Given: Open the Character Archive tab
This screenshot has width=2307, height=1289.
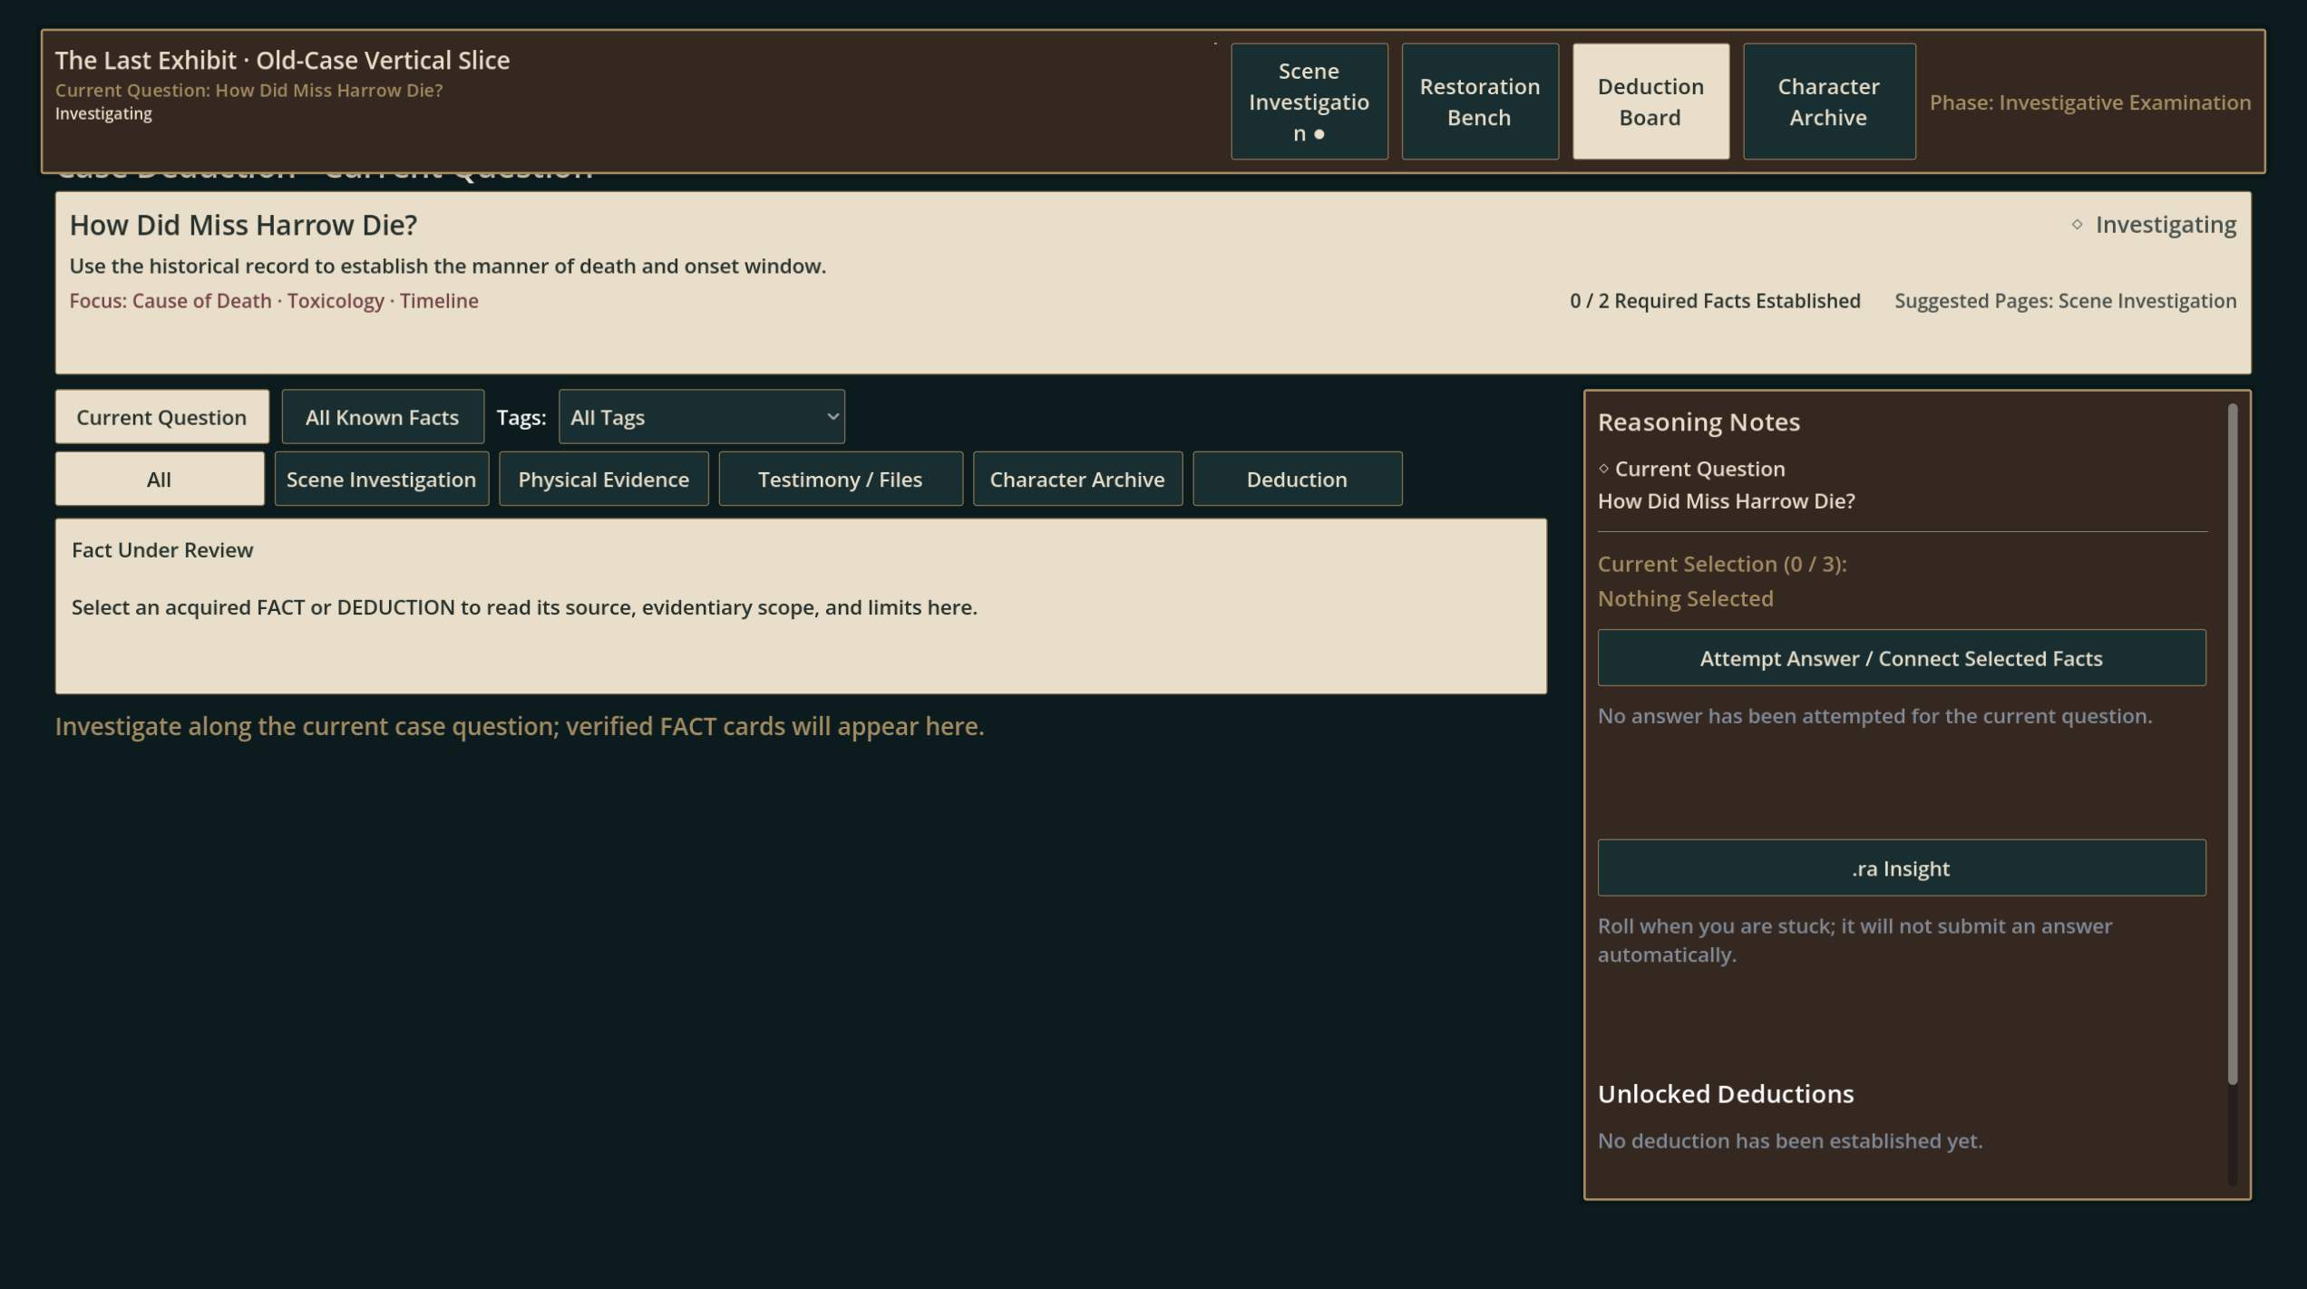Looking at the screenshot, I should pos(1828,102).
